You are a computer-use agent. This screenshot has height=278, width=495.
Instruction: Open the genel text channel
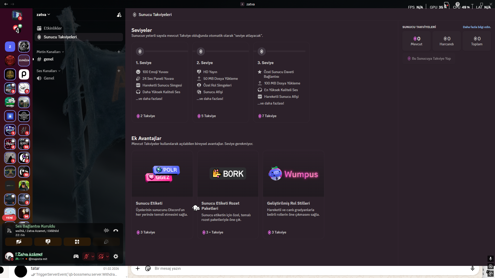(x=79, y=59)
